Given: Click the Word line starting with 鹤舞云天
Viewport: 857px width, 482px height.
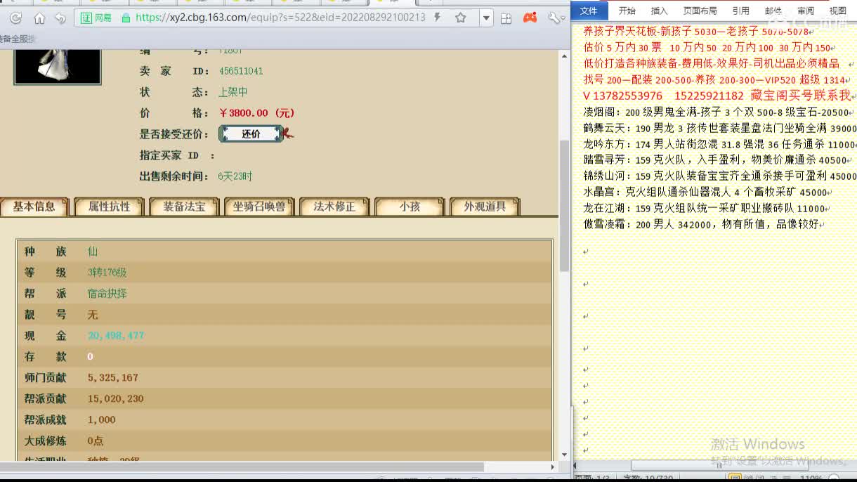Looking at the screenshot, I should tap(719, 129).
